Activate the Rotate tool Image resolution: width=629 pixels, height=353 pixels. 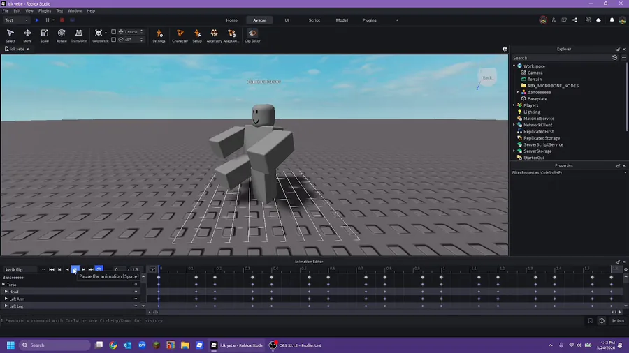[x=62, y=35]
